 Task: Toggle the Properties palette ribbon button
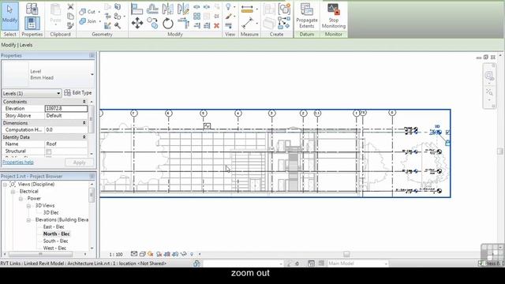click(x=32, y=23)
